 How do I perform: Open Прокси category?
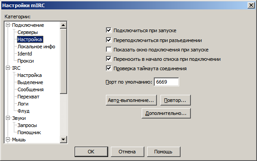tap(25, 61)
